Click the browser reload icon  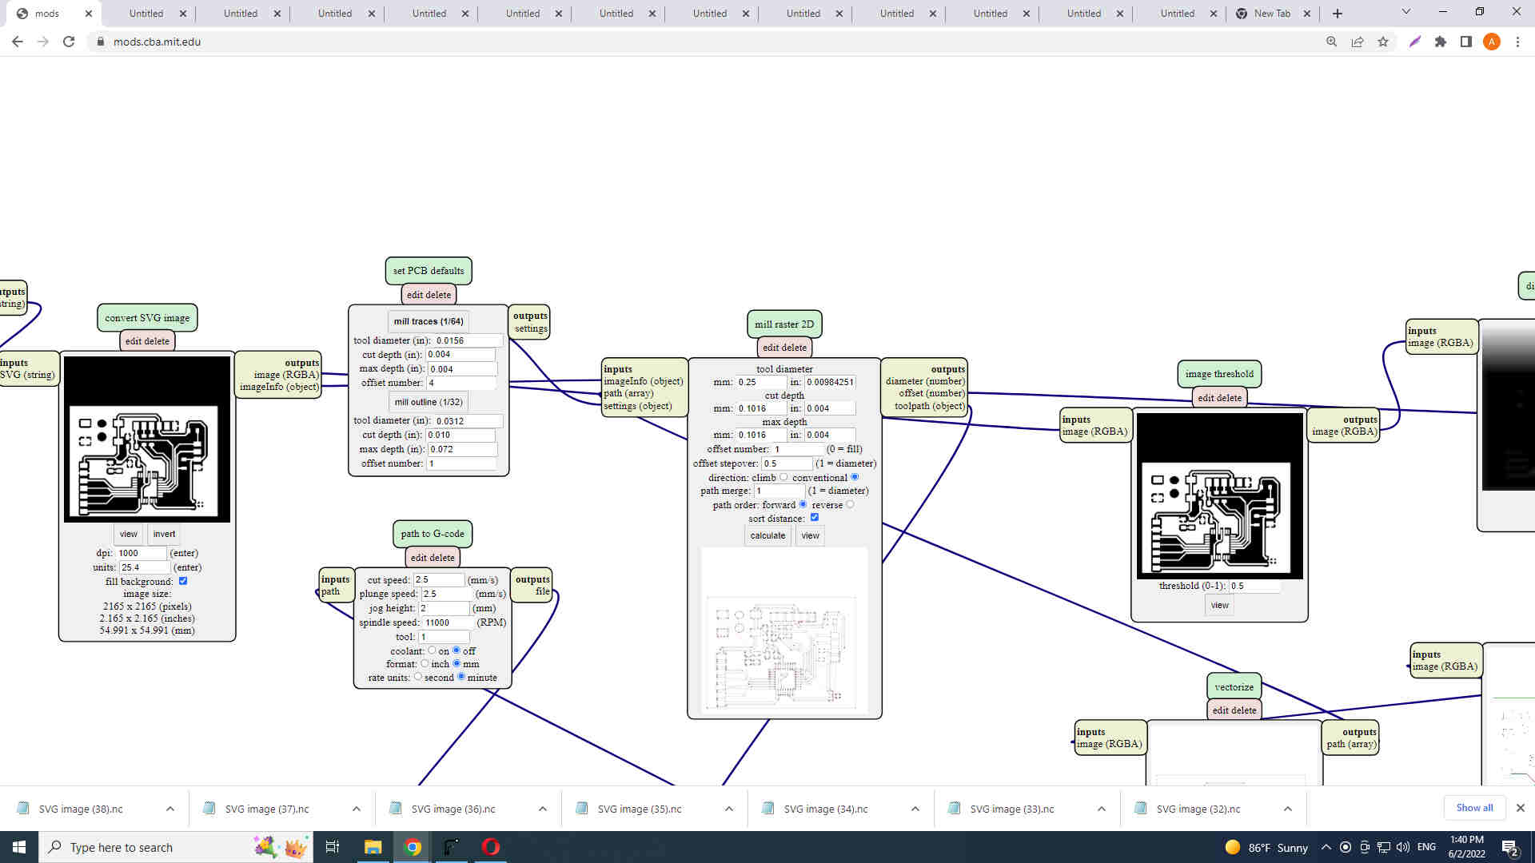tap(69, 42)
